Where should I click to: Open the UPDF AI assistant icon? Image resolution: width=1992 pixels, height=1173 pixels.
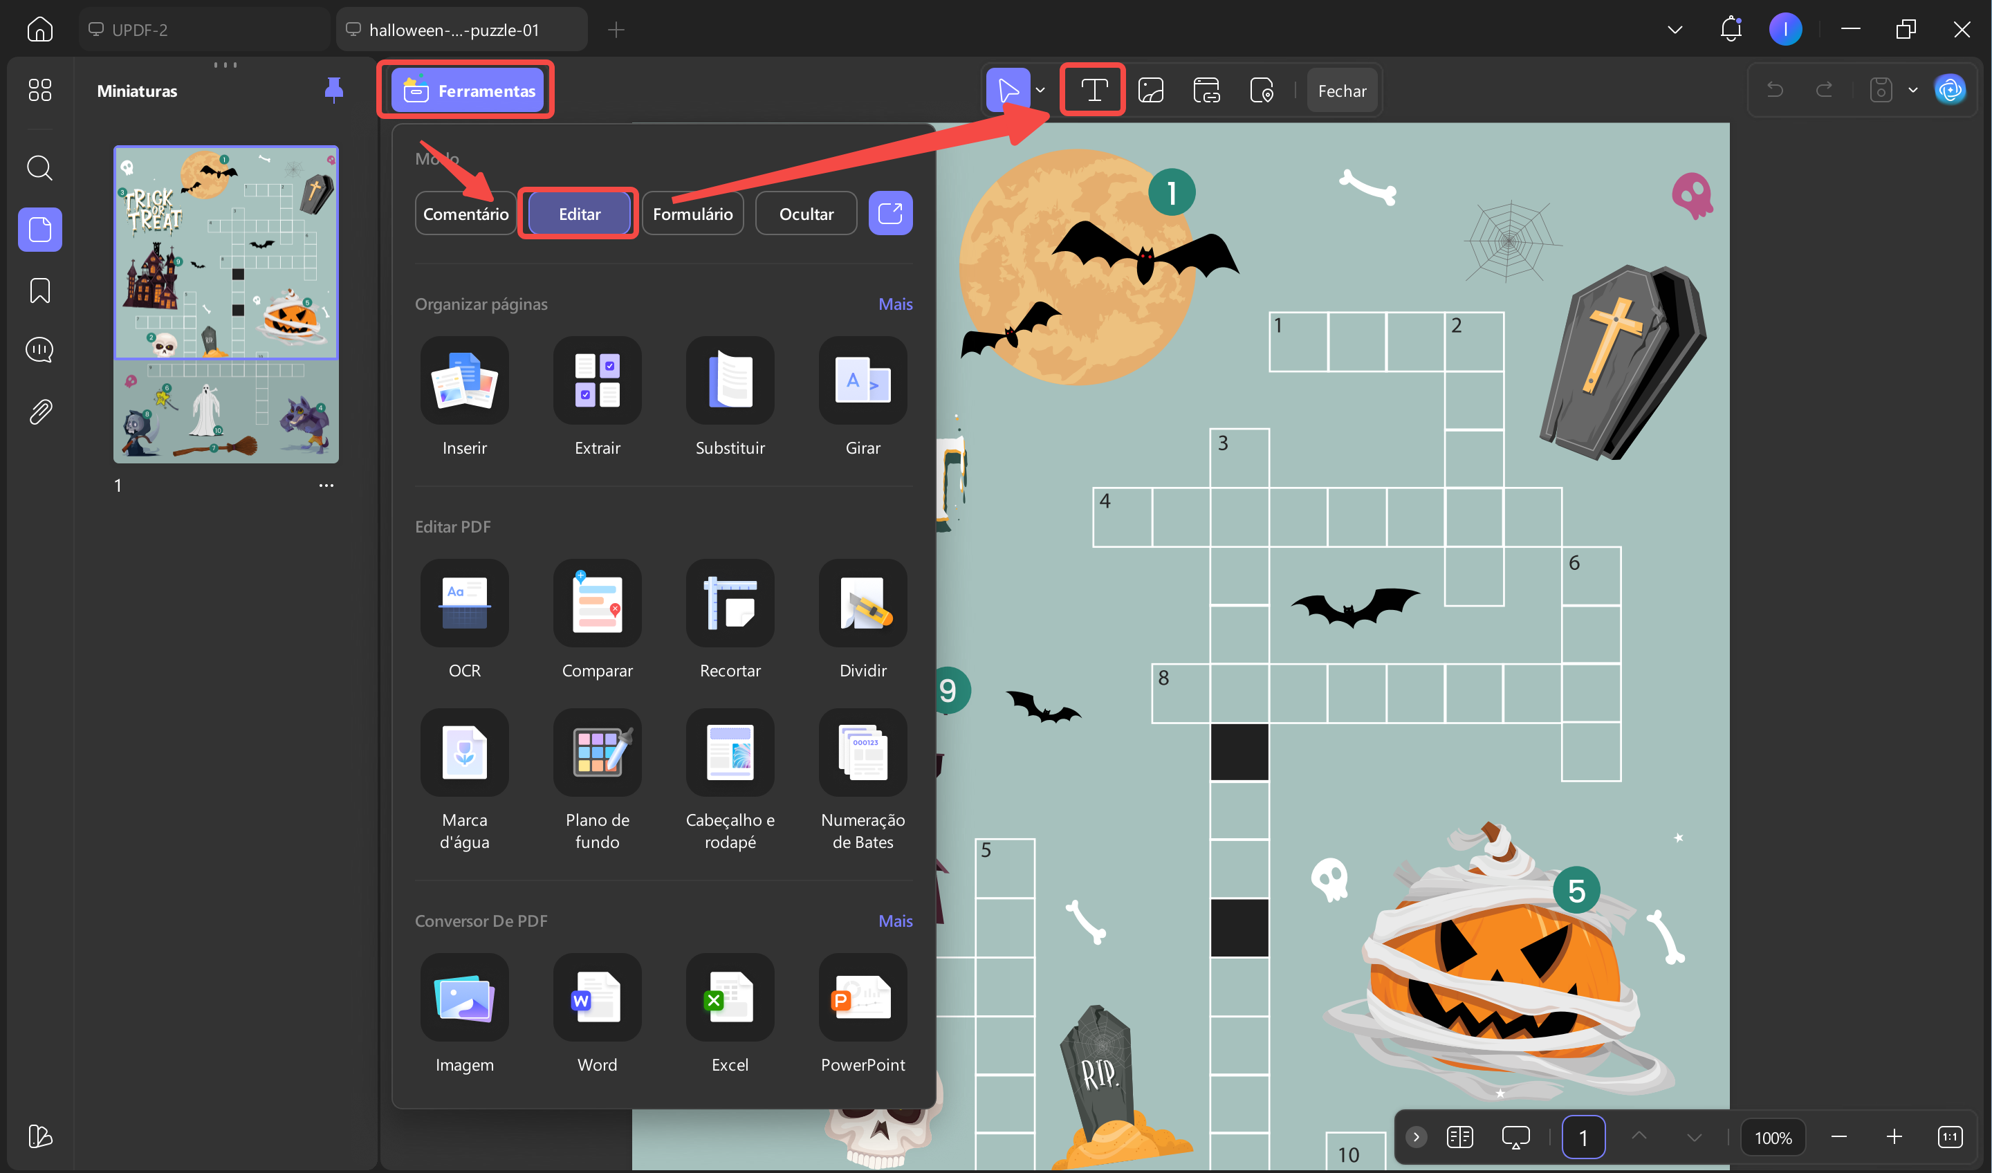[x=1949, y=90]
